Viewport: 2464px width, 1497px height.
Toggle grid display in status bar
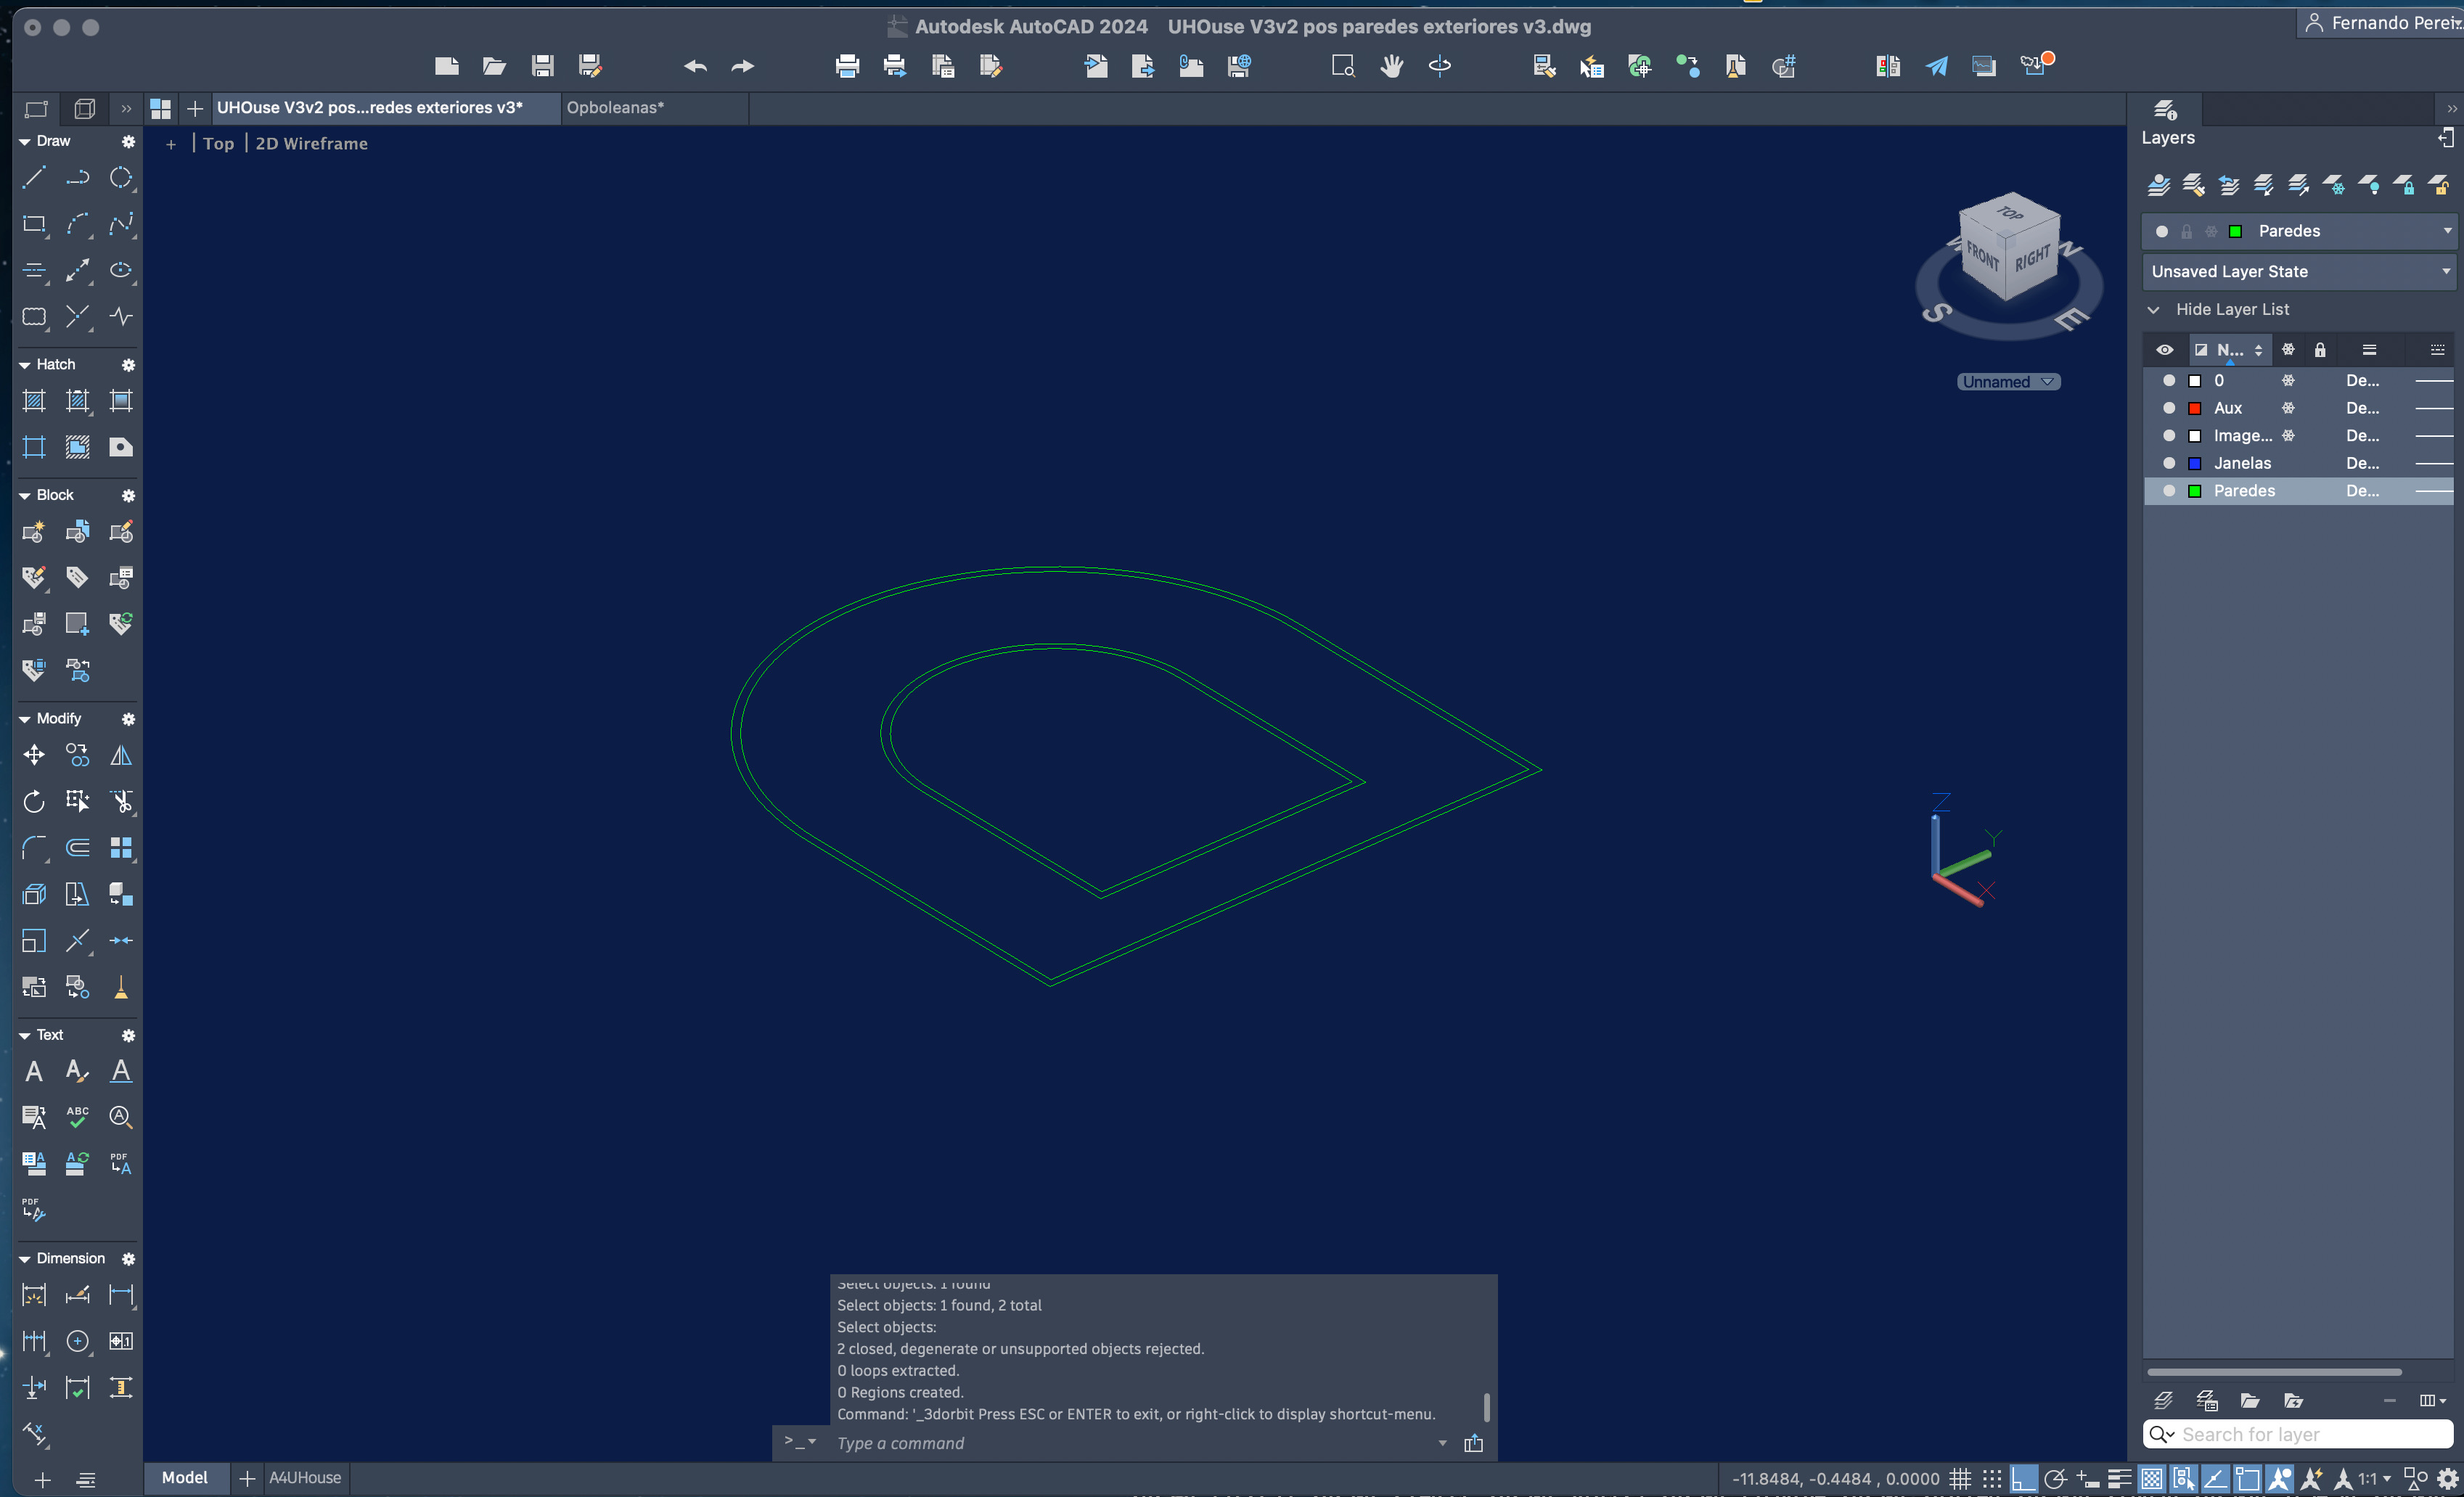[x=1960, y=1478]
